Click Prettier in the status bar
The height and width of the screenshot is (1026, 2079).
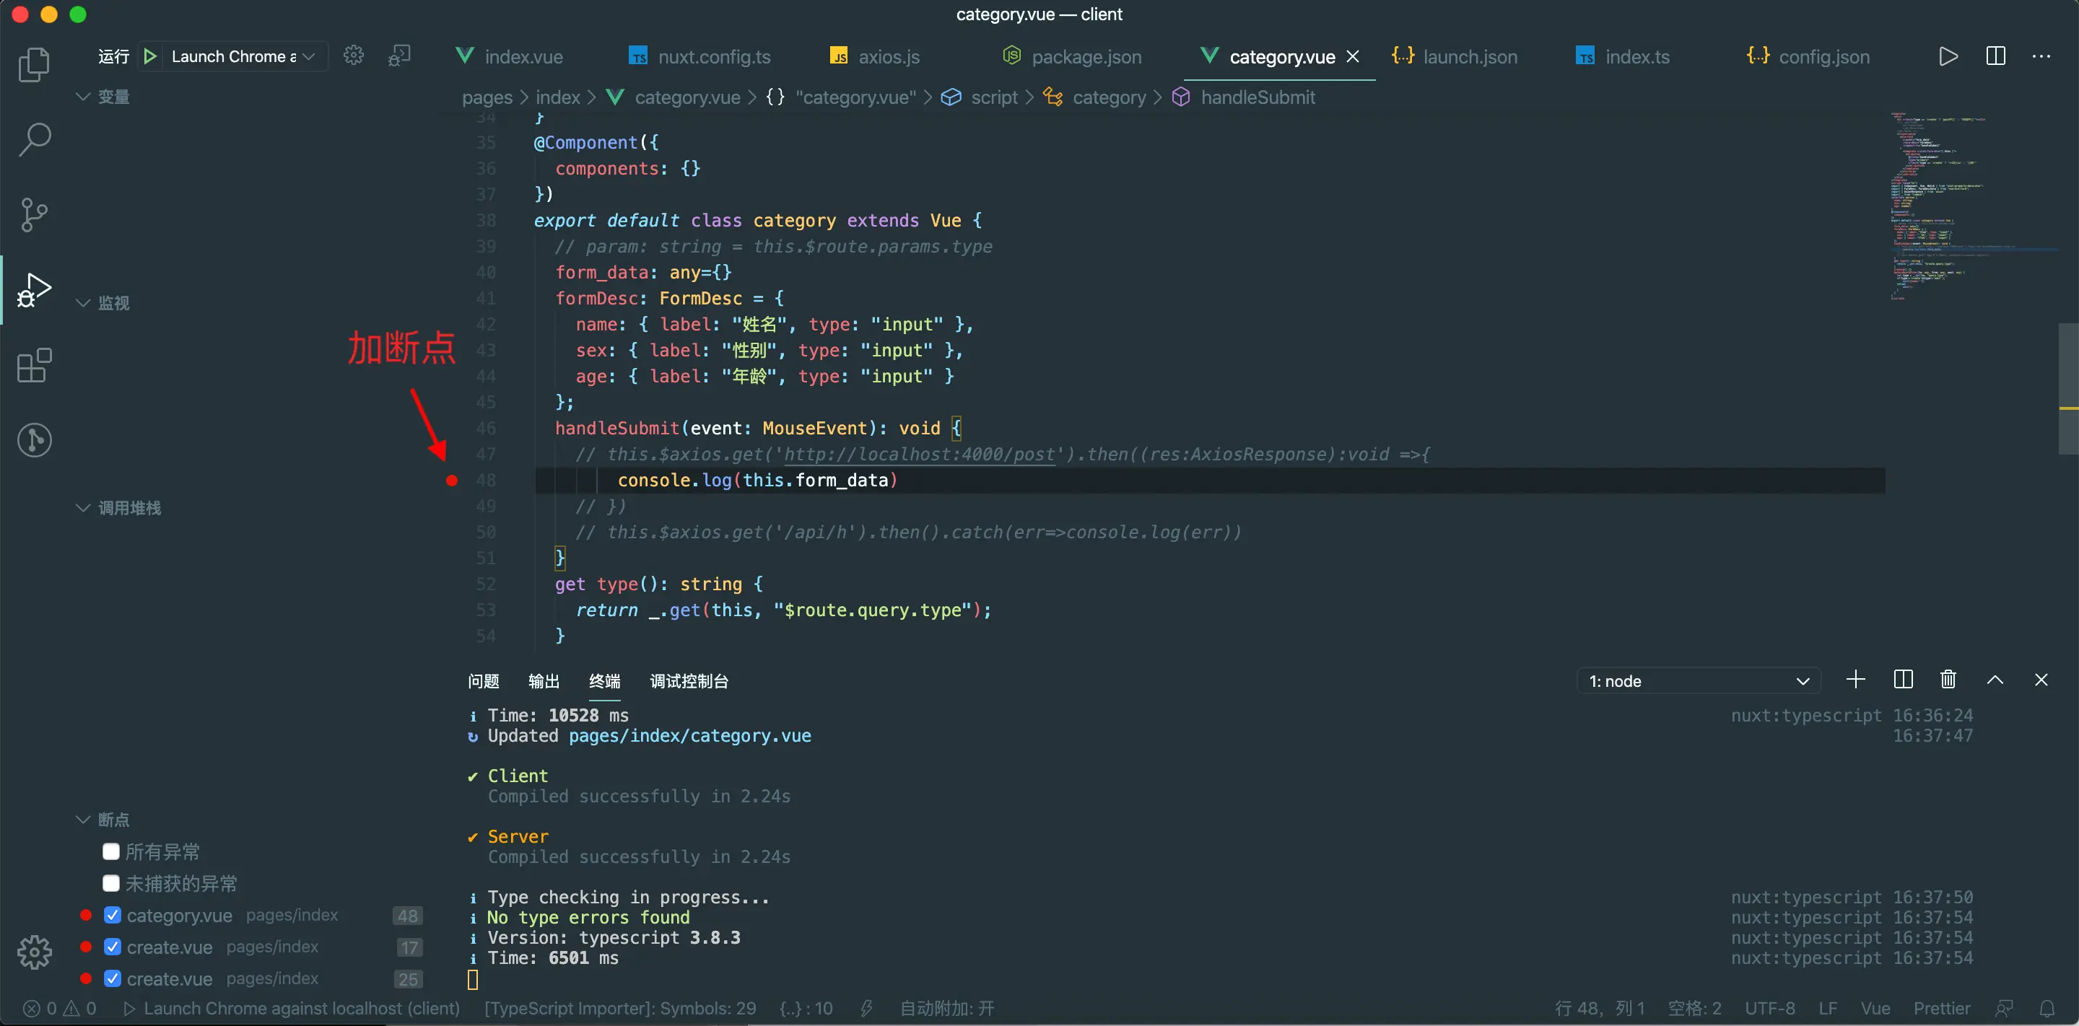(x=1941, y=1008)
